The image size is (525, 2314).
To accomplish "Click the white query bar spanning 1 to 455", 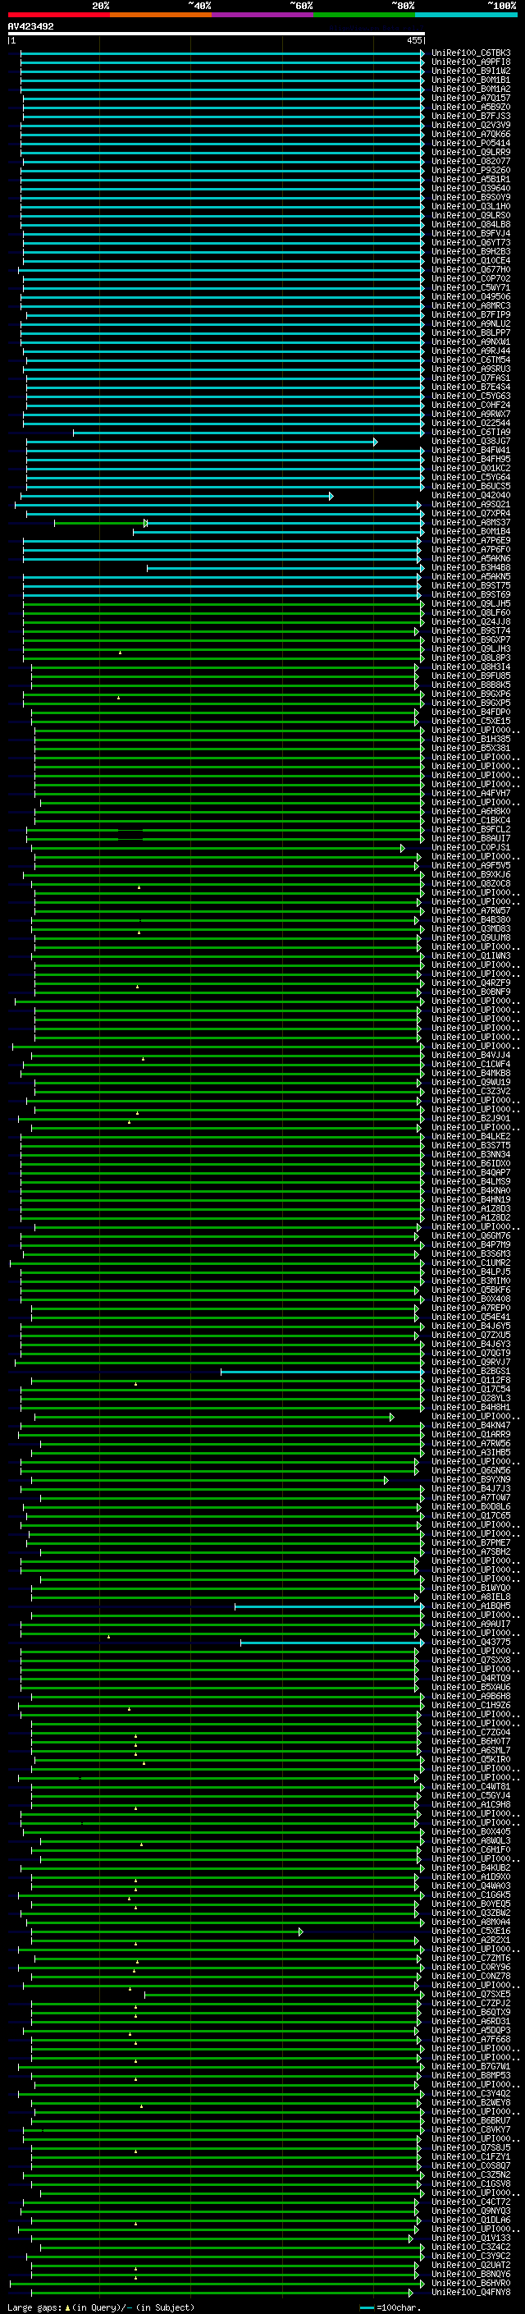I will 217,34.
